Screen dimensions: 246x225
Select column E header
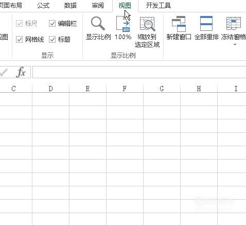(87, 89)
